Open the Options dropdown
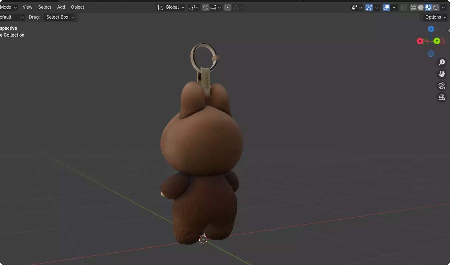 (436, 17)
